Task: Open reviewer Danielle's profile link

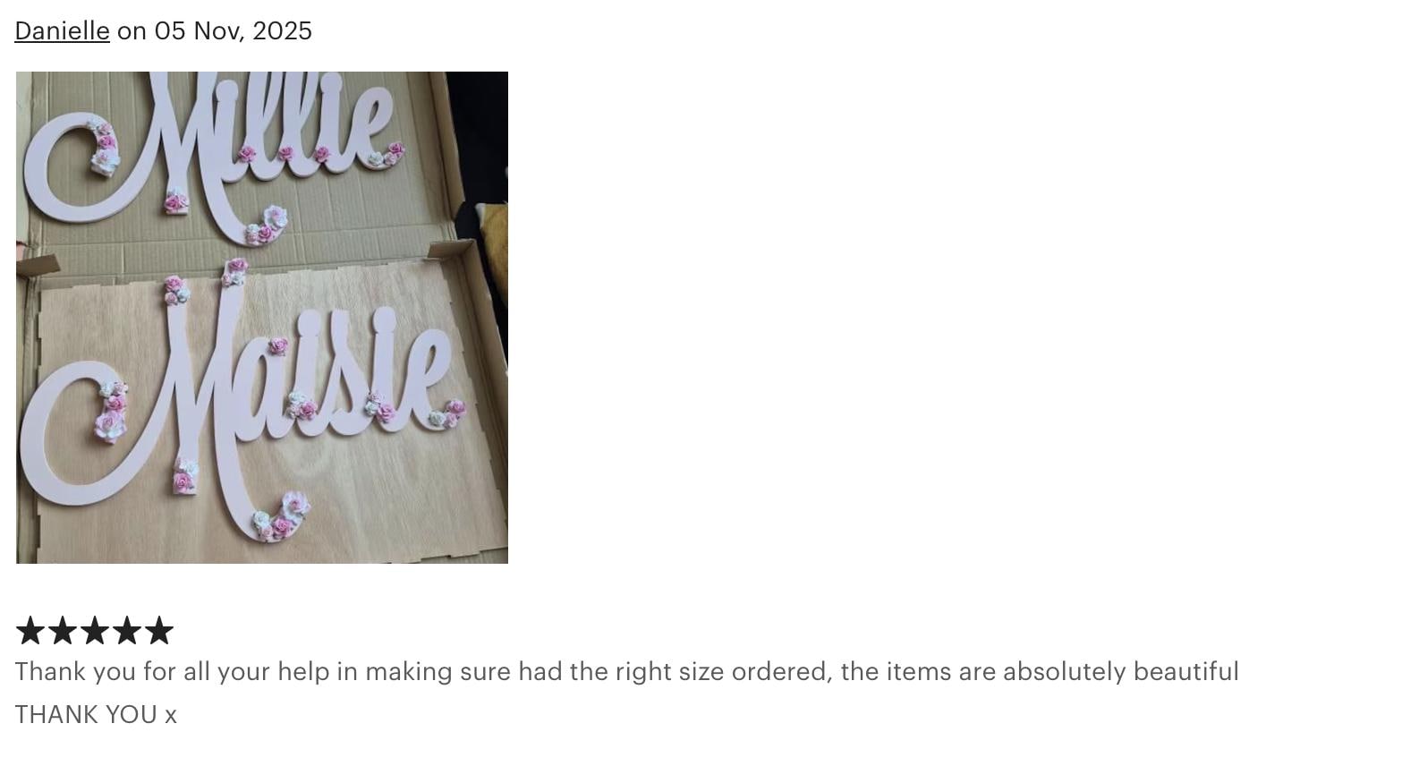Action: pyautogui.click(x=62, y=30)
